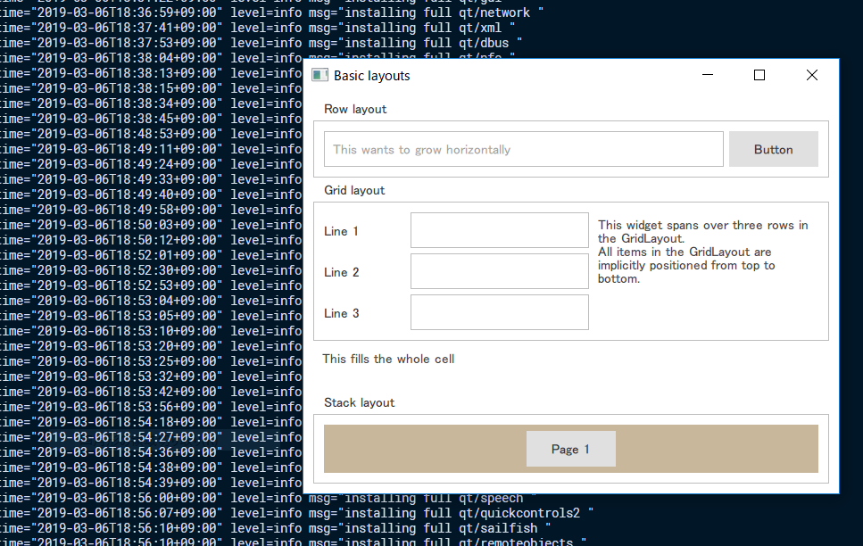863x546 pixels.
Task: Click the 'Line 2' label
Action: pos(341,272)
